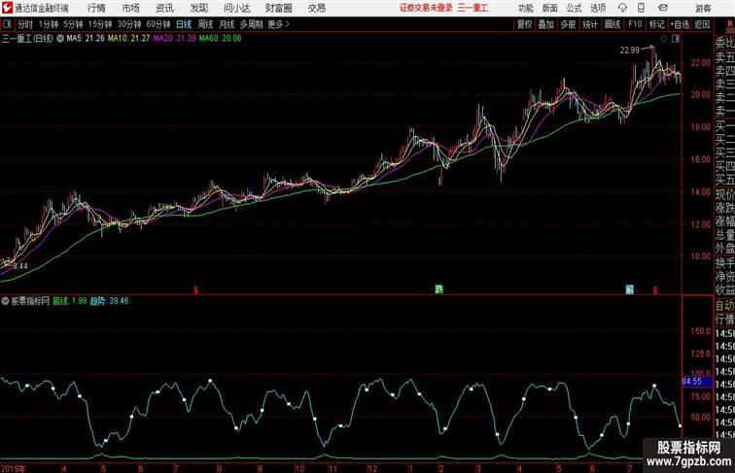The width and height of the screenshot is (735, 473).
Task: Expand the 更多 period options
Action: [x=278, y=24]
